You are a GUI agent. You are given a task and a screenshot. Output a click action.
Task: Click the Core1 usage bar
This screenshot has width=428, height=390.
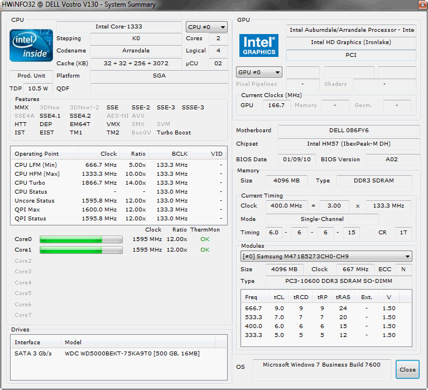pos(81,250)
